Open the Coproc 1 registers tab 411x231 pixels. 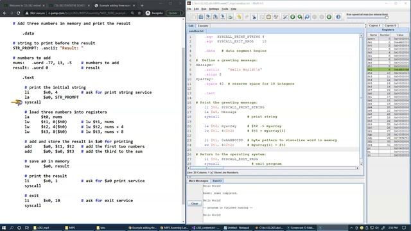tap(374, 26)
